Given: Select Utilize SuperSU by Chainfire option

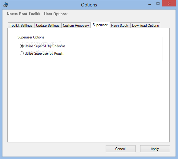Looking at the screenshot, I should click(43, 46).
